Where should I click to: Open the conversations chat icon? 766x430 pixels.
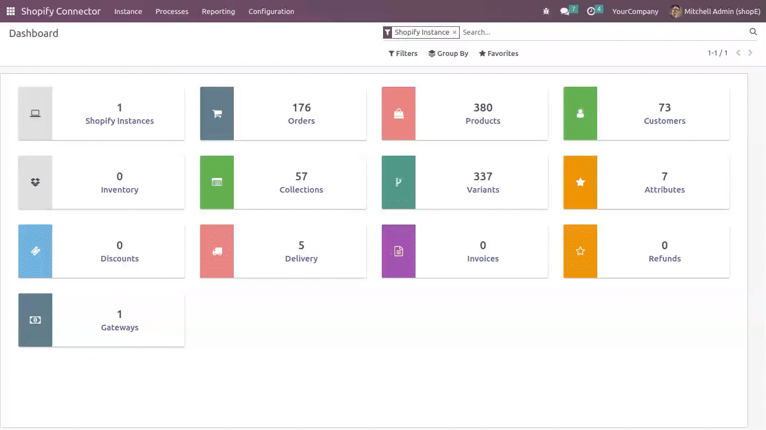click(x=565, y=11)
